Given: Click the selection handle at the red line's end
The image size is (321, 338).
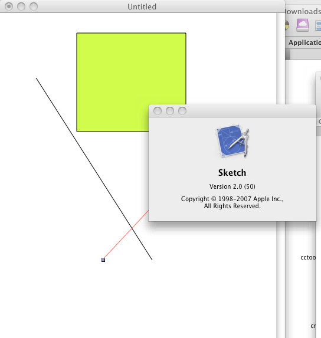Looking at the screenshot, I should pos(103,260).
